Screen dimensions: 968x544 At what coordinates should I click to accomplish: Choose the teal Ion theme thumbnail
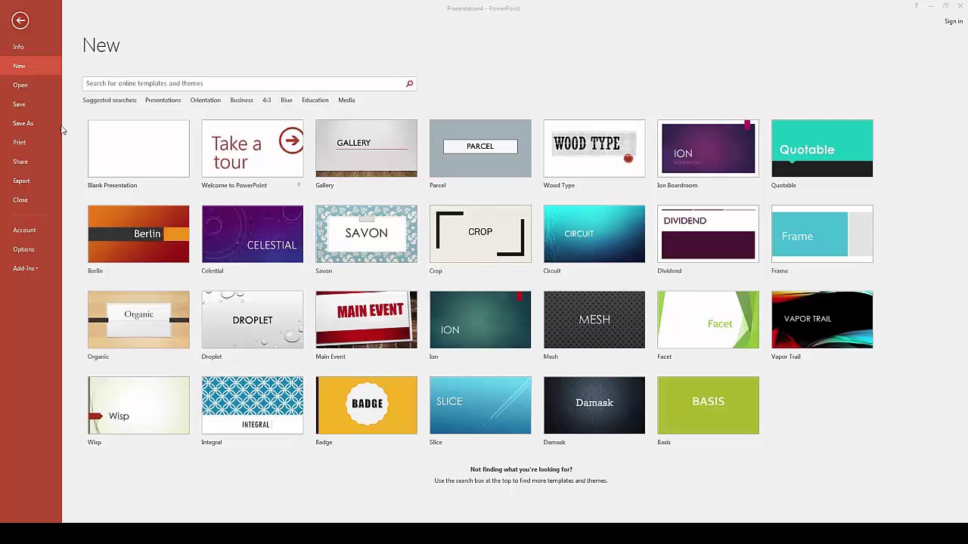(x=480, y=320)
